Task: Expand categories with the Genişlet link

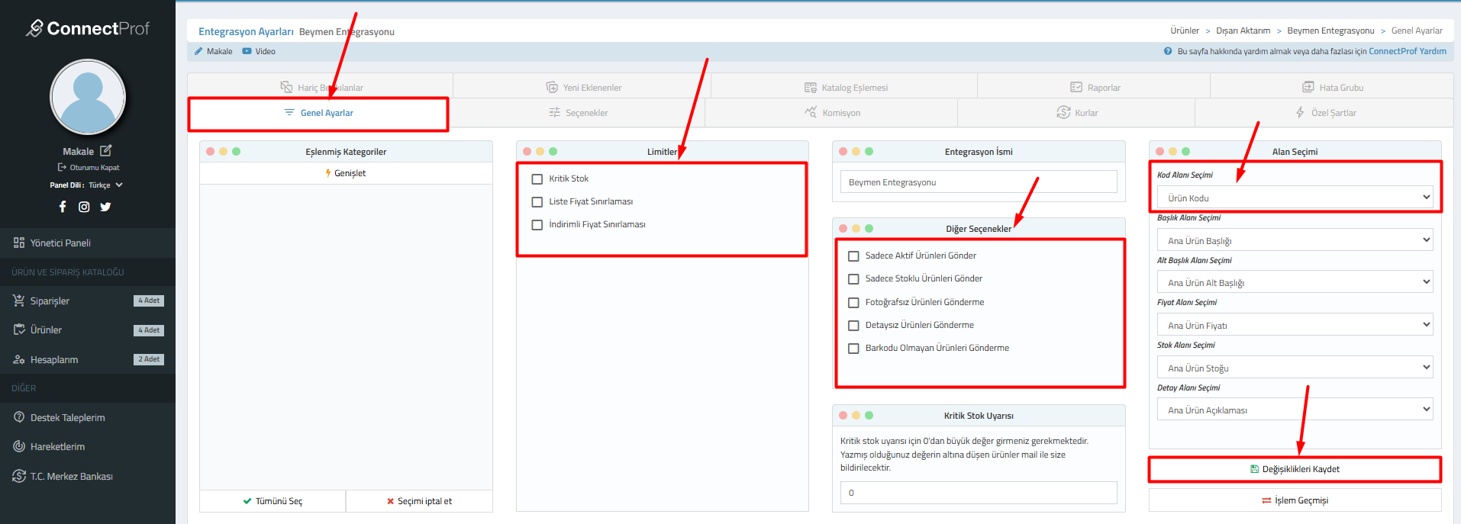Action: tap(346, 173)
